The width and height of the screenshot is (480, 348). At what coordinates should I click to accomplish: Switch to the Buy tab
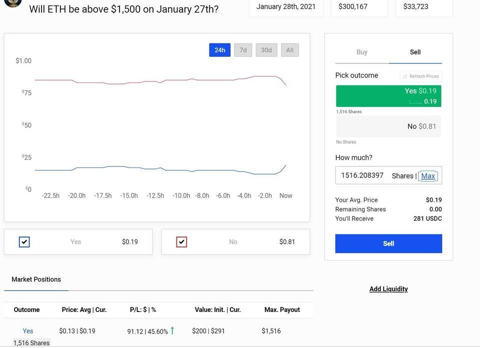click(x=362, y=52)
